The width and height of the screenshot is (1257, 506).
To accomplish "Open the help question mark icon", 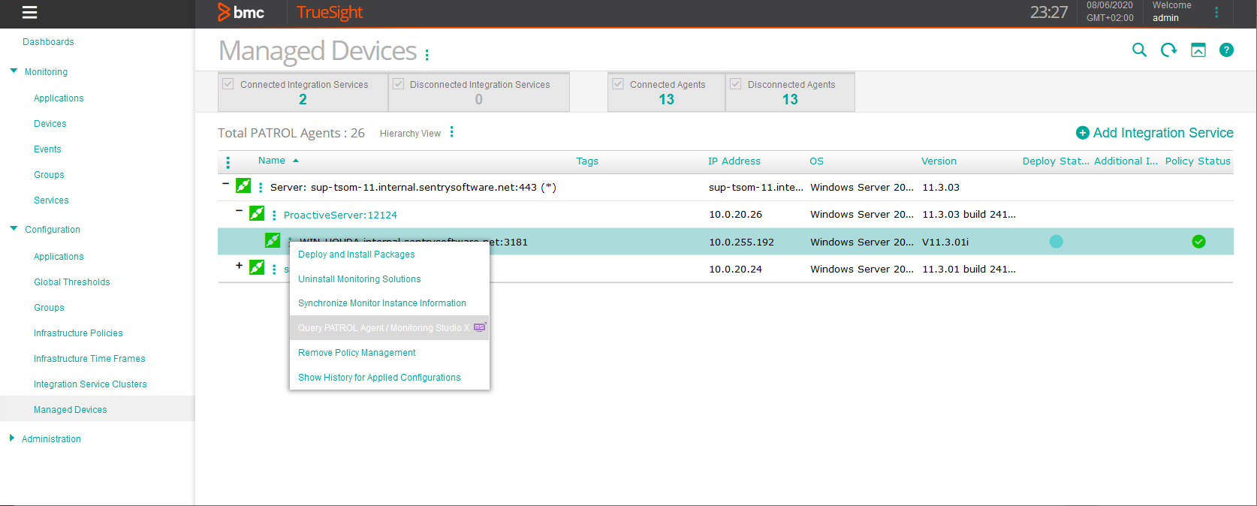I will [1226, 50].
